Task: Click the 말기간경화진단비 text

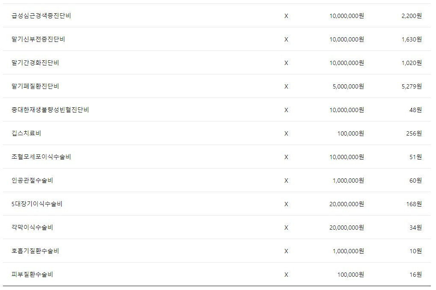Action: [36, 63]
